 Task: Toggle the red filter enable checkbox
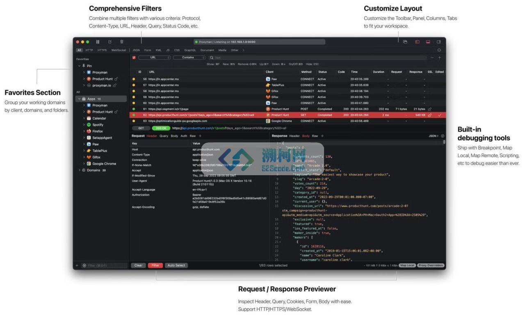(x=134, y=58)
